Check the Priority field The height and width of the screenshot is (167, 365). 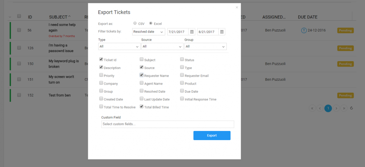101,75
